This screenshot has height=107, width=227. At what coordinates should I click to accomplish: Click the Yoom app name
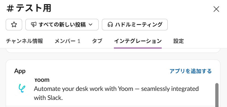42,80
